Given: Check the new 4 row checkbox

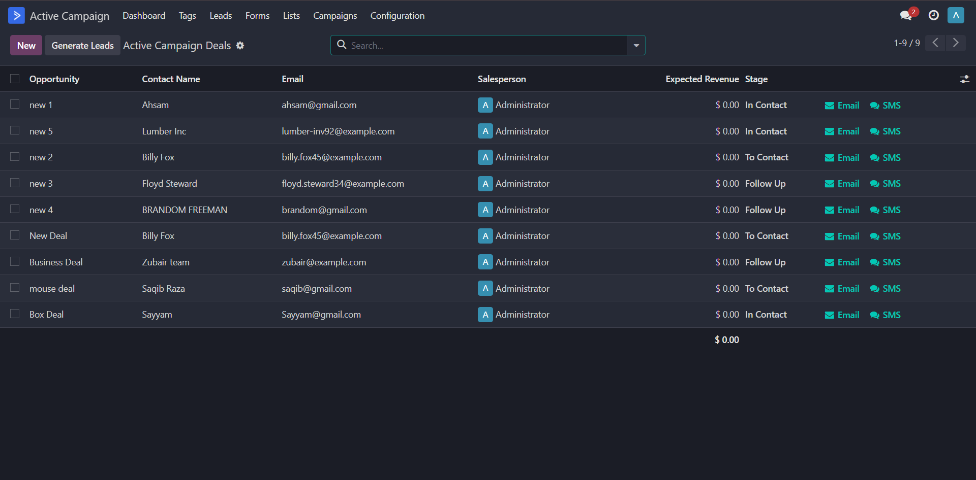Looking at the screenshot, I should pos(15,209).
